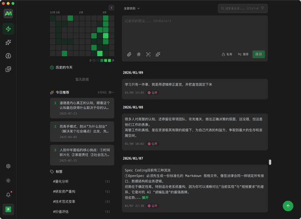Click the scan/OCR icon in editor toolbar
The height and width of the screenshot is (219, 301).
(148, 54)
